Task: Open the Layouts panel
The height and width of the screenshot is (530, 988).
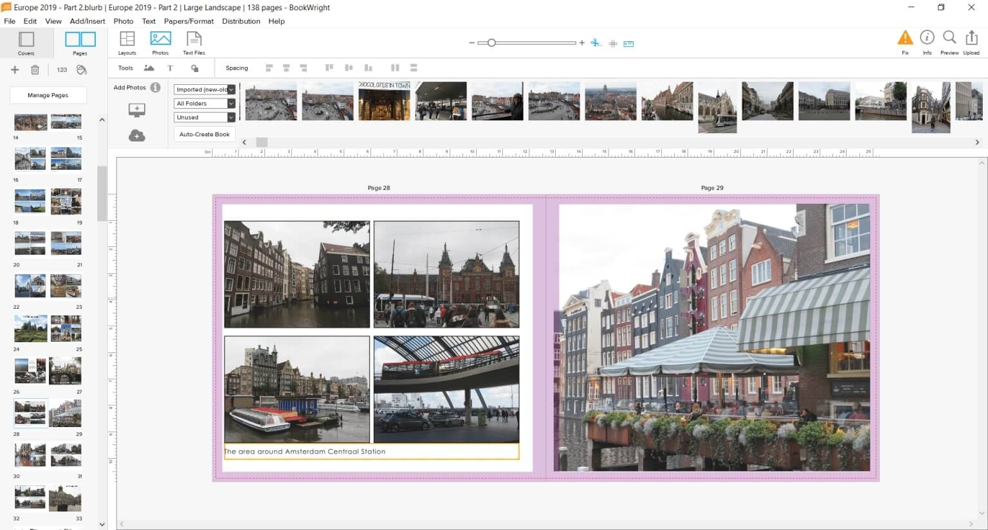Action: click(x=127, y=43)
